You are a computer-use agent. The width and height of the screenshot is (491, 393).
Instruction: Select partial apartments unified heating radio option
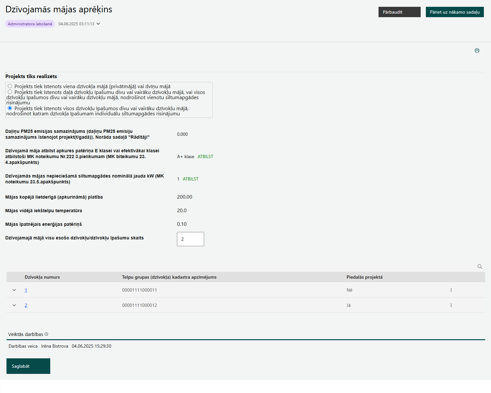10,92
